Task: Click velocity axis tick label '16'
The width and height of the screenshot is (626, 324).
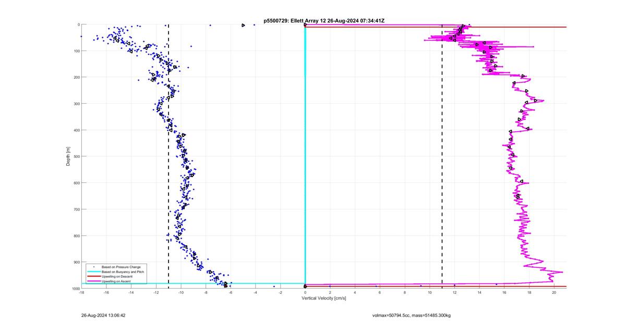Action: pos(504,293)
